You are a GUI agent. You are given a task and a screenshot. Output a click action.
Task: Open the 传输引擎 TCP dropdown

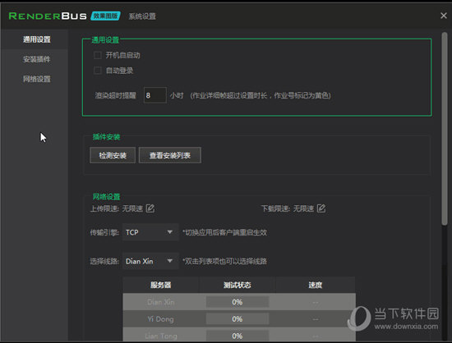pyautogui.click(x=150, y=232)
